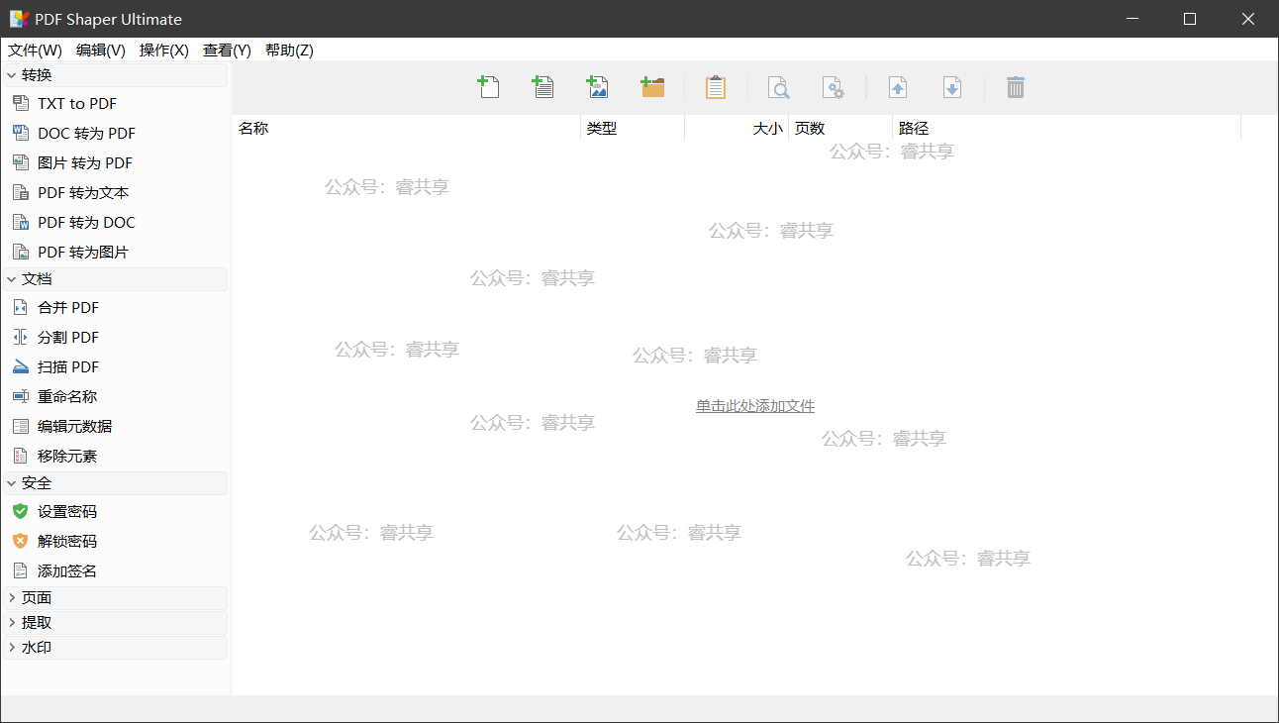
Task: Select the 移除元素 label
Action: 67,457
